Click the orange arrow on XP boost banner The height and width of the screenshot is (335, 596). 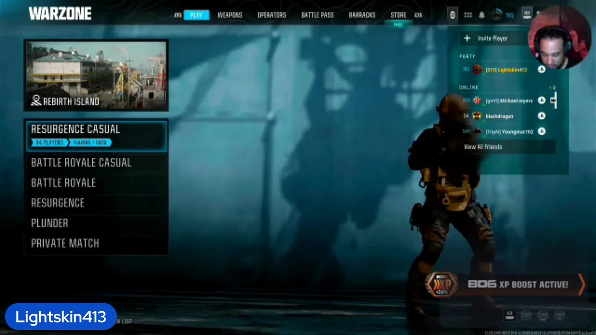pos(581,284)
